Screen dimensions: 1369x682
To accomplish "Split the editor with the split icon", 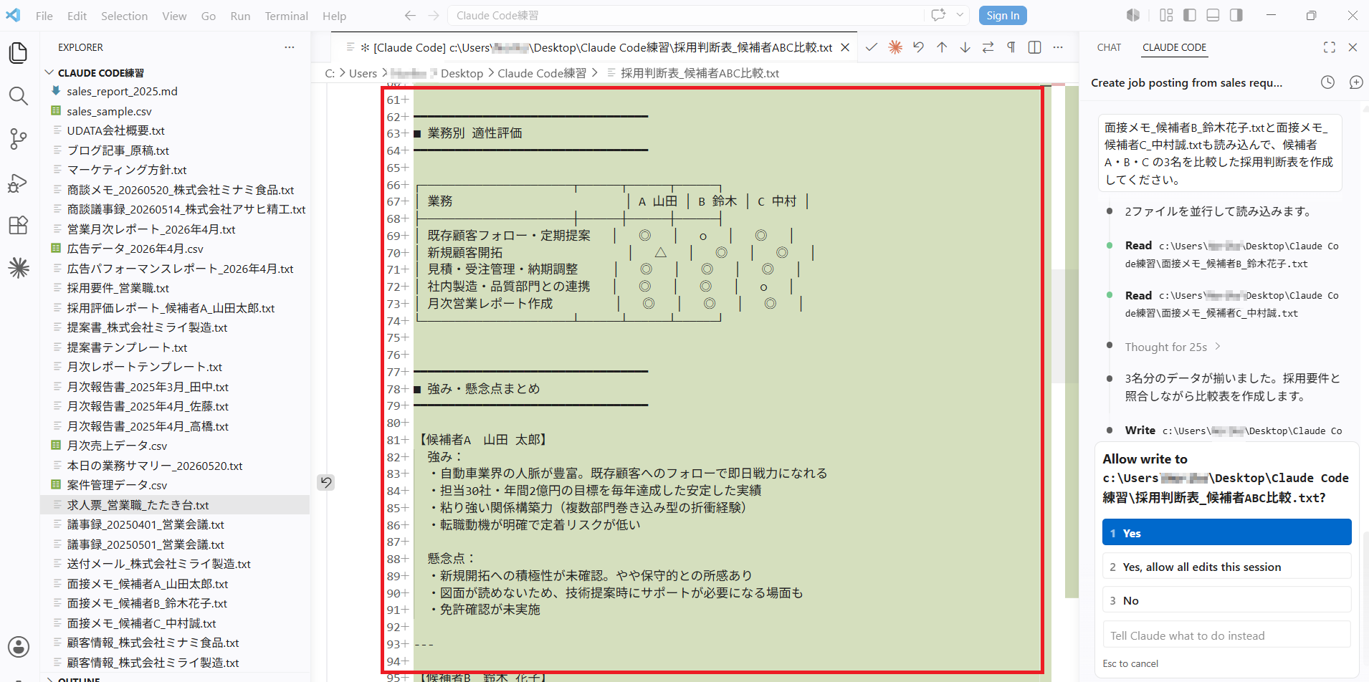I will point(1034,47).
